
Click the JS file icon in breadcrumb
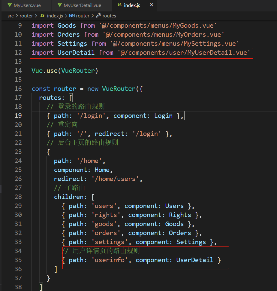click(x=42, y=16)
